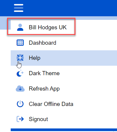The height and width of the screenshot is (132, 117).
Task: Click the user profile person icon
Action: (x=20, y=27)
